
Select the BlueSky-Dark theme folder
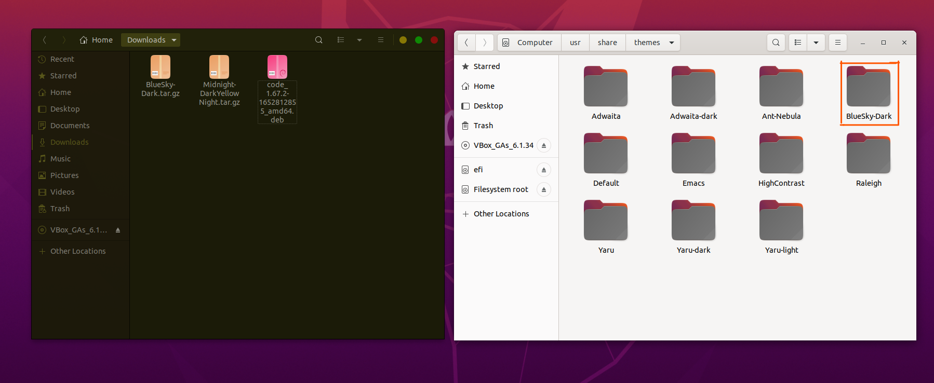[869, 93]
